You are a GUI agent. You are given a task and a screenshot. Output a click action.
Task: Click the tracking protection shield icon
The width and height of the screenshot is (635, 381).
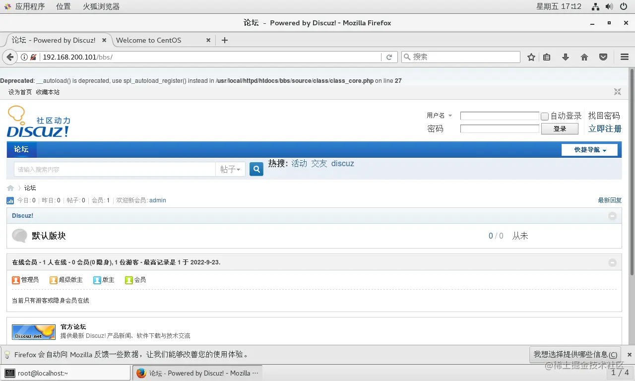[x=33, y=57]
